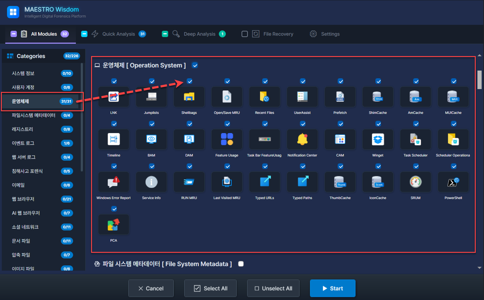Select the Prefetch module icon

(x=340, y=97)
